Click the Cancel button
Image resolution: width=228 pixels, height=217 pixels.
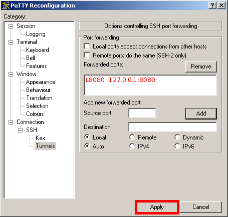tap(201, 207)
